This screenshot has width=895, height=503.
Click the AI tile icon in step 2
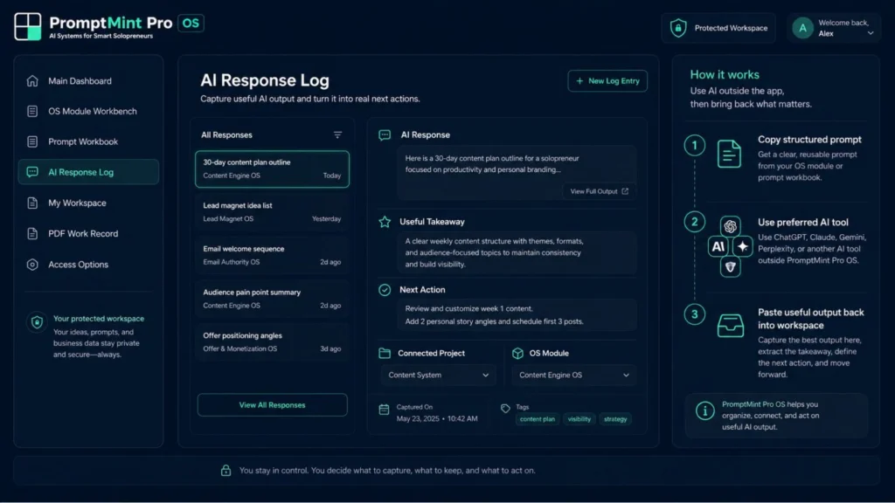718,246
